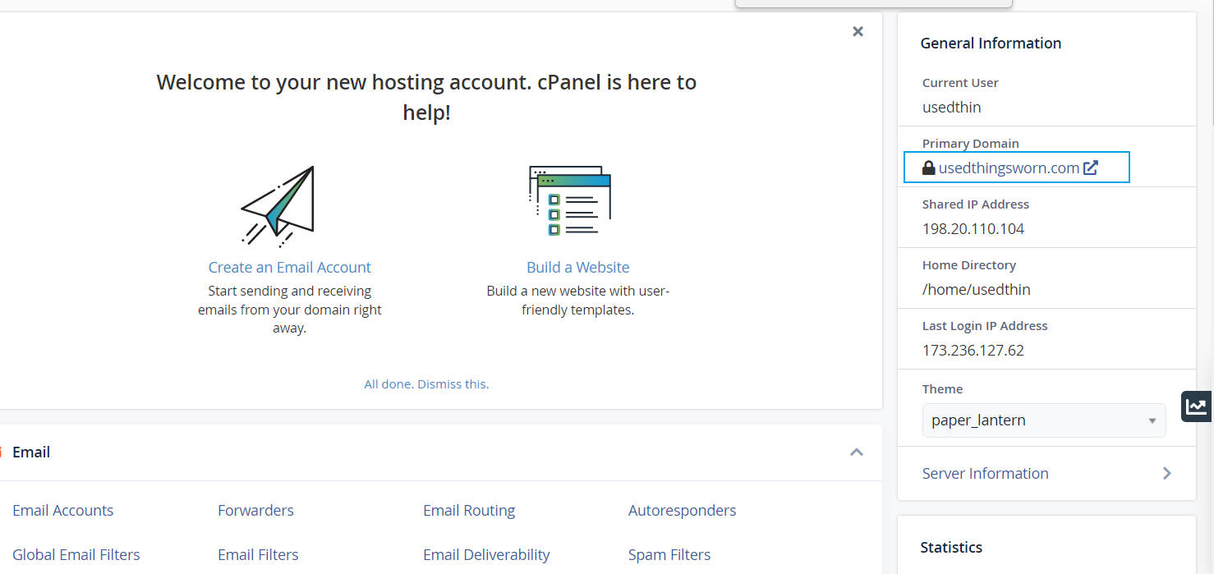
Task: Click the current user value usedthin
Action: pyautogui.click(x=951, y=107)
